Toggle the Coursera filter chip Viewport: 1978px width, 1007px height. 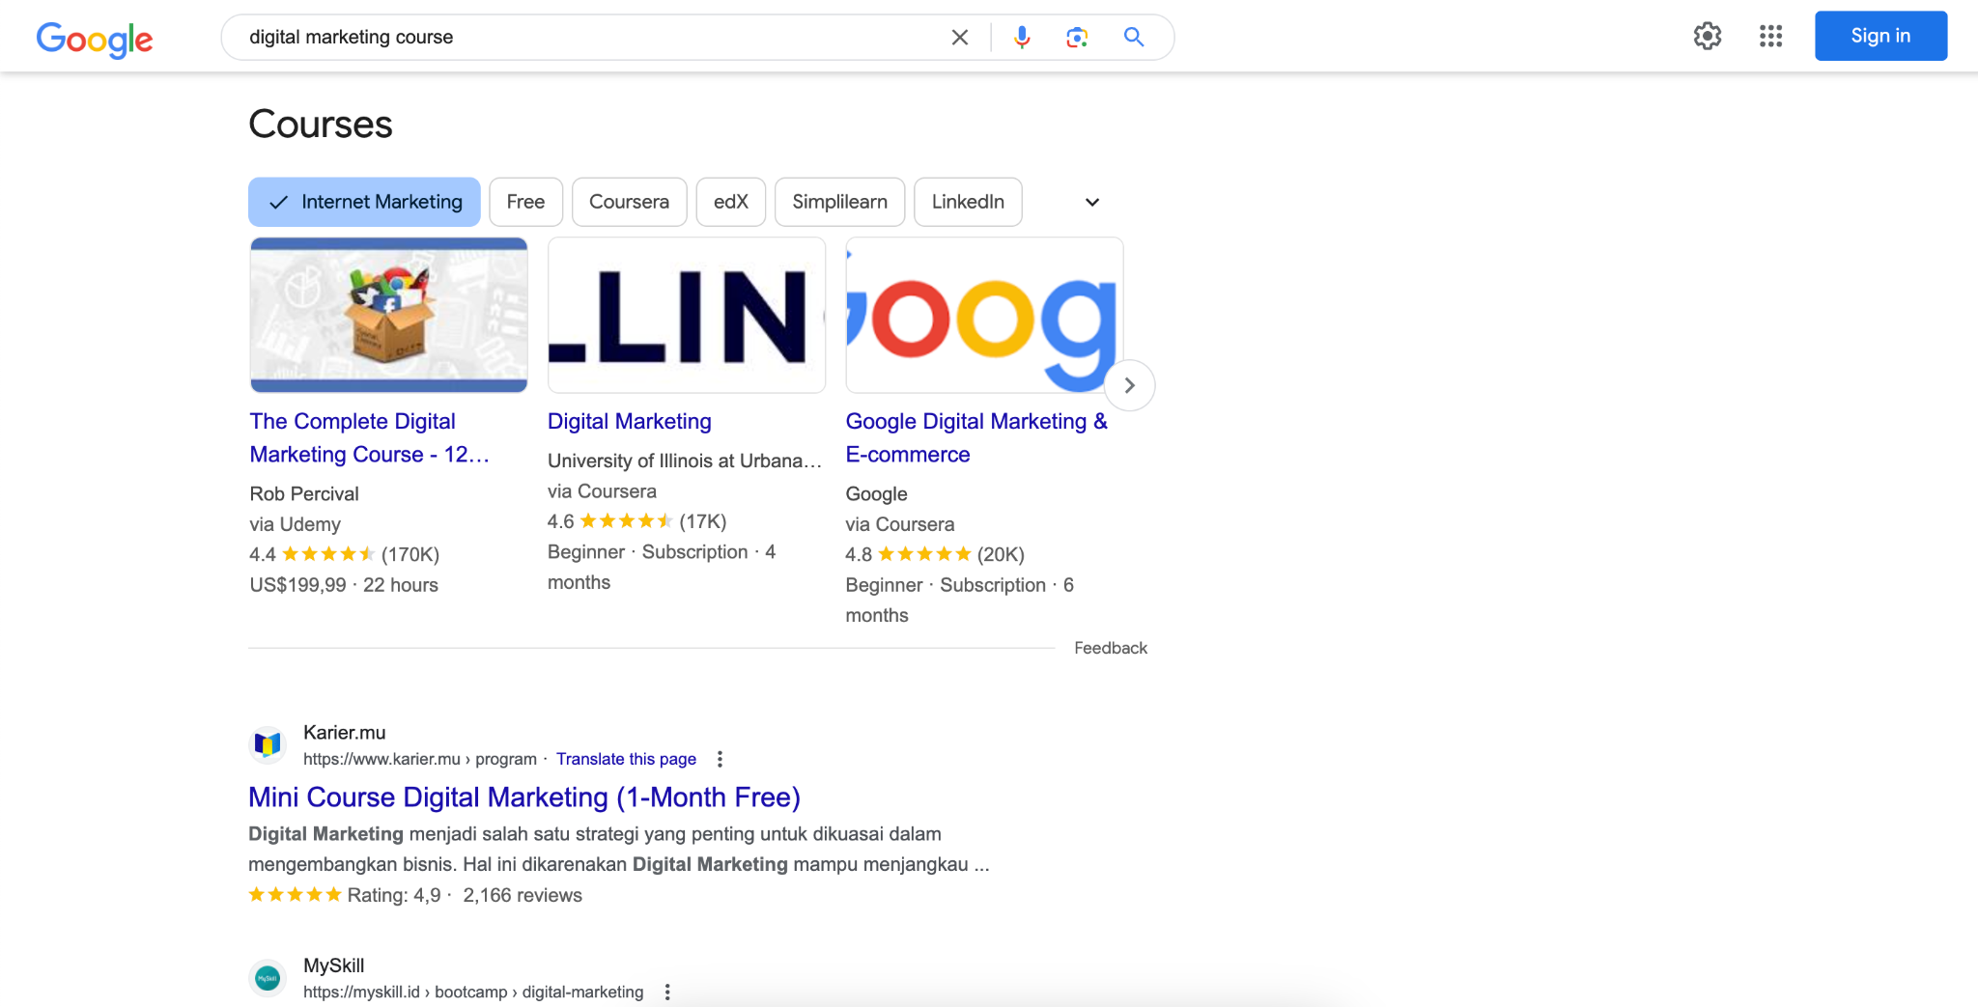pyautogui.click(x=629, y=202)
